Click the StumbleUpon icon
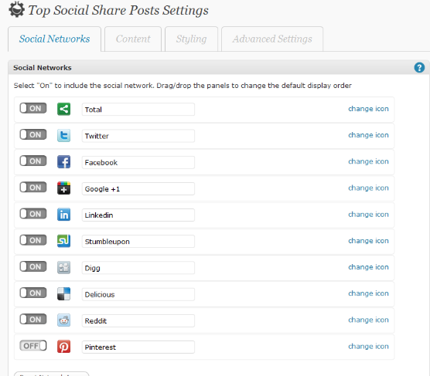Image resolution: width=430 pixels, height=376 pixels. coord(63,241)
